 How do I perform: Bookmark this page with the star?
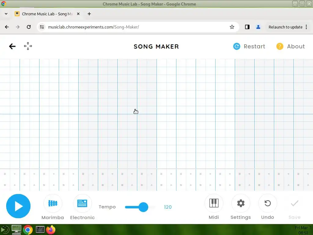point(232,27)
